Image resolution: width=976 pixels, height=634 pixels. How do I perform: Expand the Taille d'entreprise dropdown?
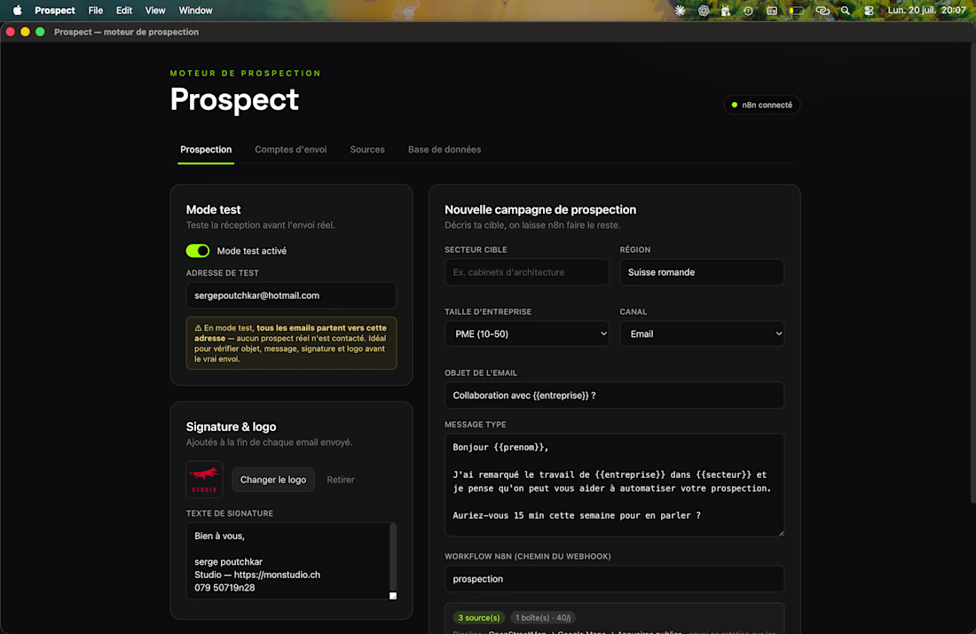coord(526,334)
